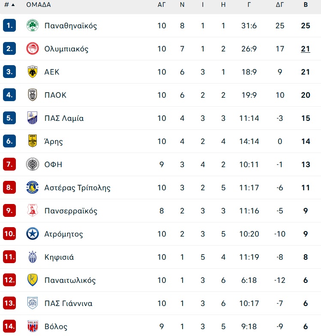Open the ΠΑΟΚ black-and-white crest

coord(33,95)
